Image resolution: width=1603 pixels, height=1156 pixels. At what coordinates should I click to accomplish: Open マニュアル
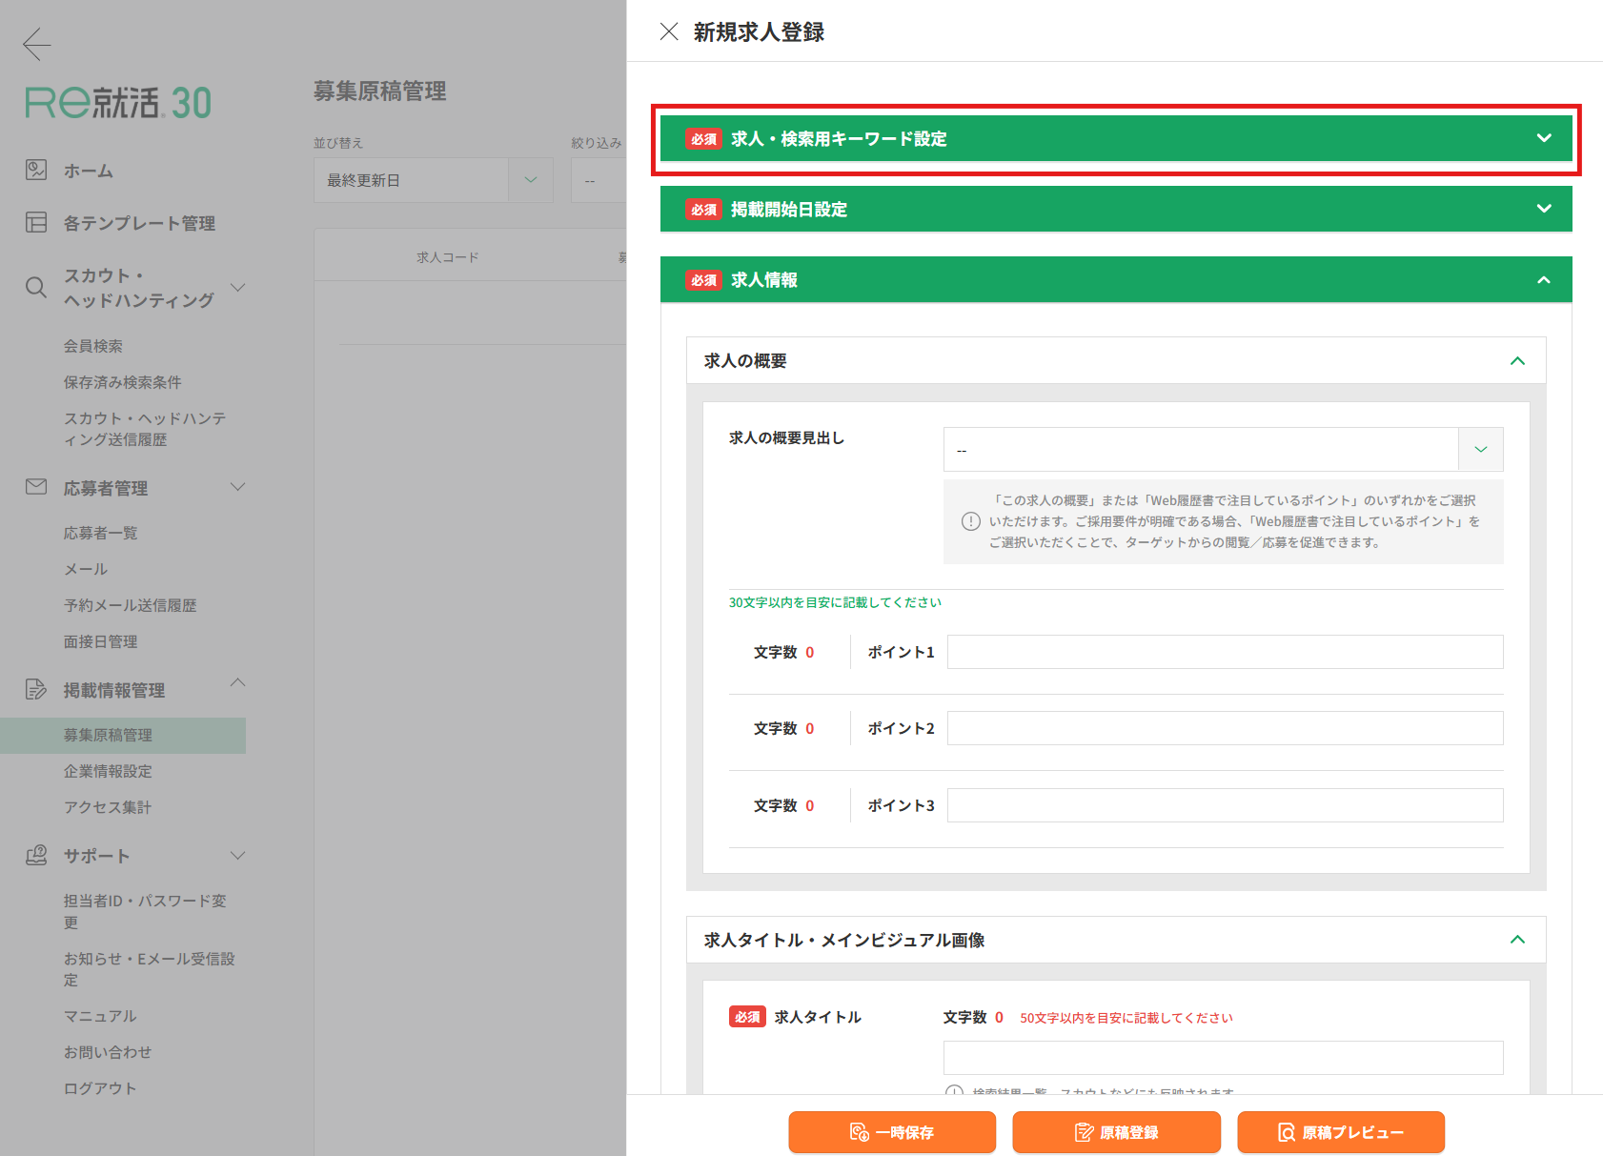click(x=100, y=1016)
